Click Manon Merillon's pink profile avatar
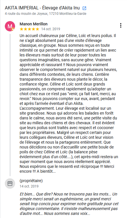The width and height of the screenshot is (127, 218). click(10, 26)
